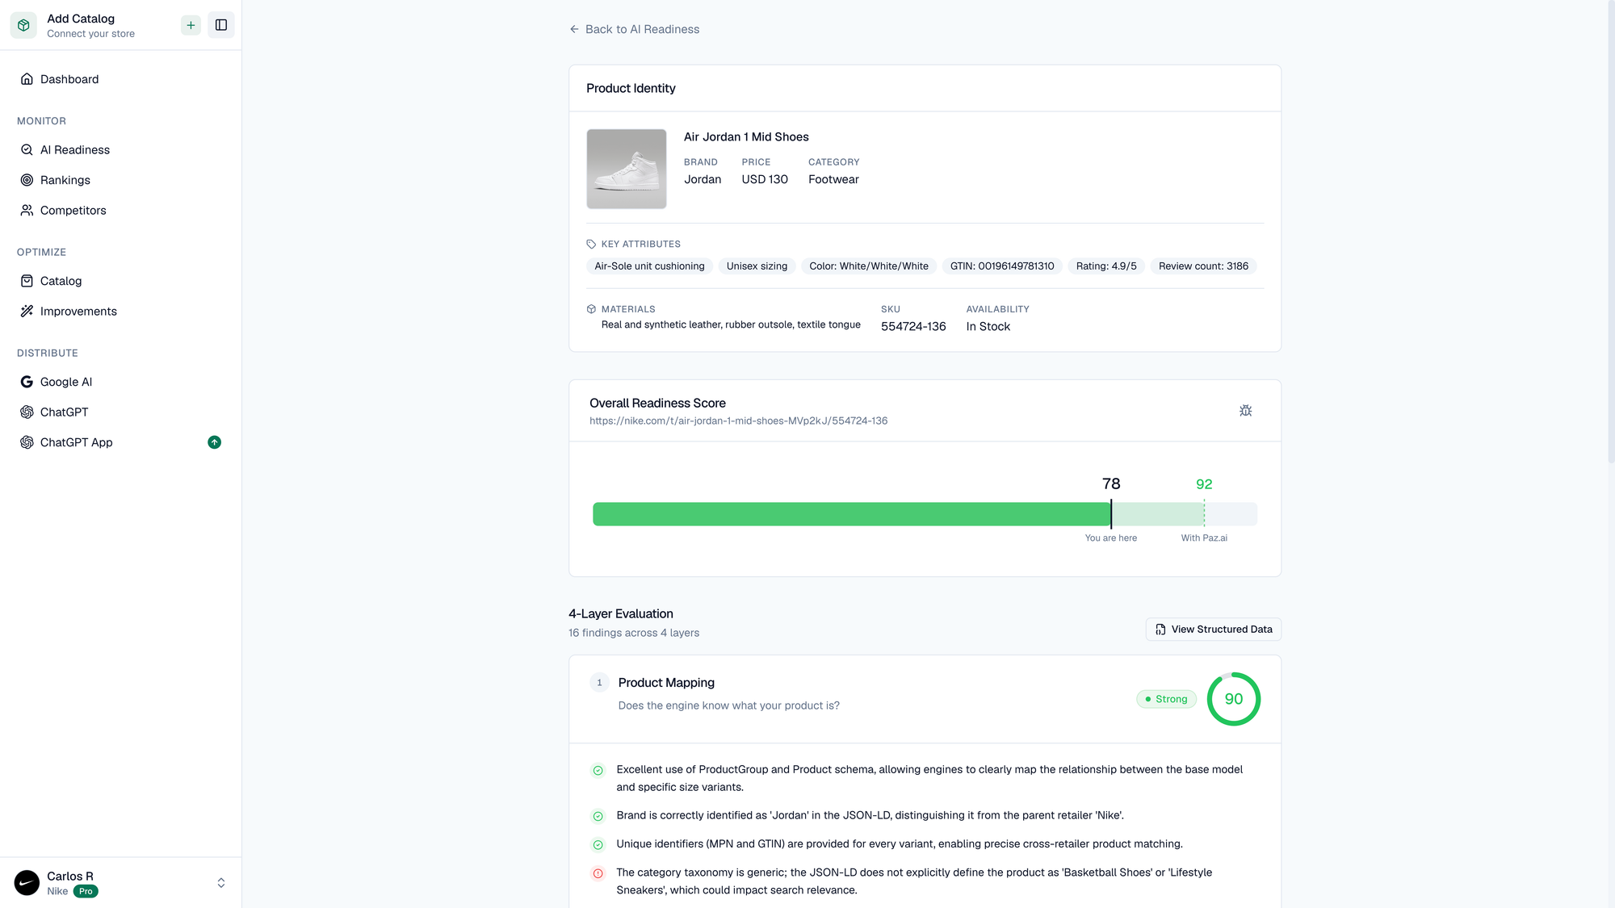Toggle the sidebar panel collapse icon
1615x908 pixels.
pos(221,25)
